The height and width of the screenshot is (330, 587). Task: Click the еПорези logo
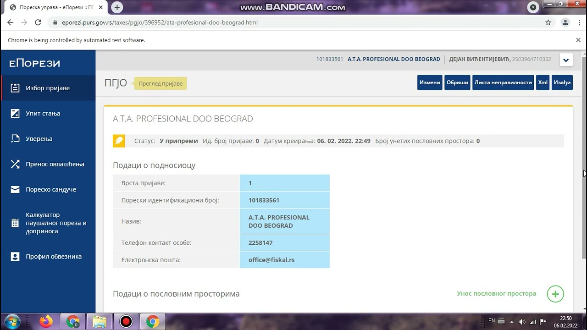(x=35, y=63)
